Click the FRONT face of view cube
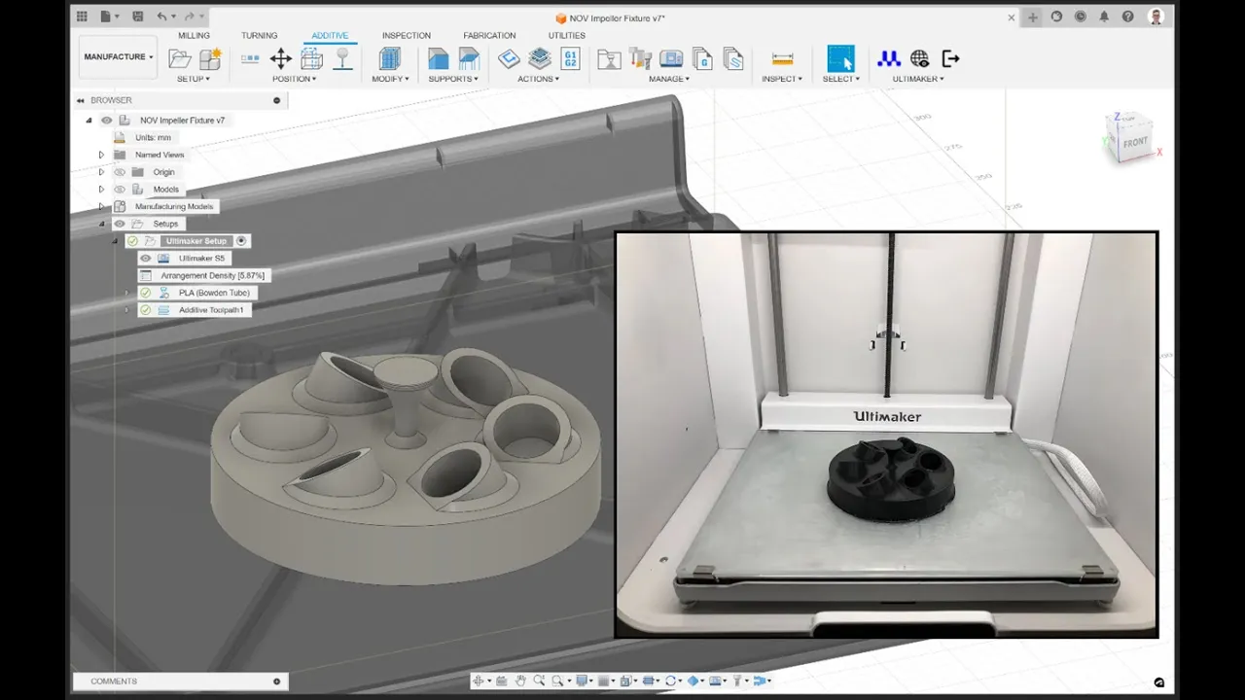This screenshot has width=1245, height=700. coord(1135,143)
